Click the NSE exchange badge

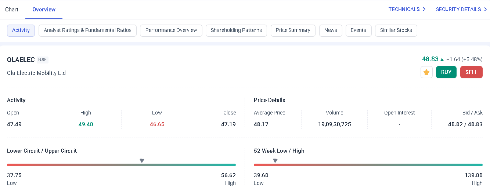pos(42,60)
